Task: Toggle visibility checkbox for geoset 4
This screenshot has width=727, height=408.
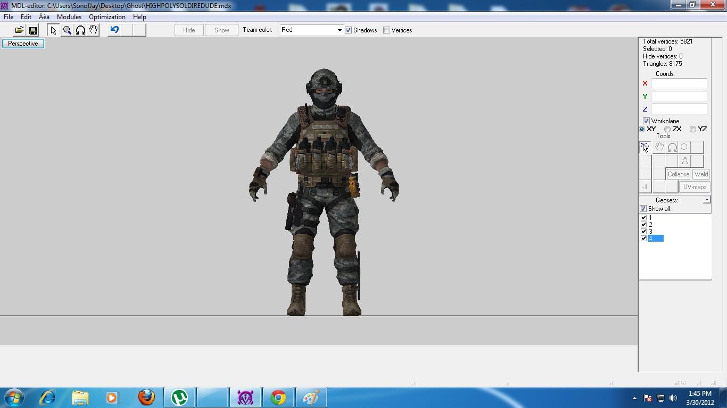Action: (x=643, y=239)
